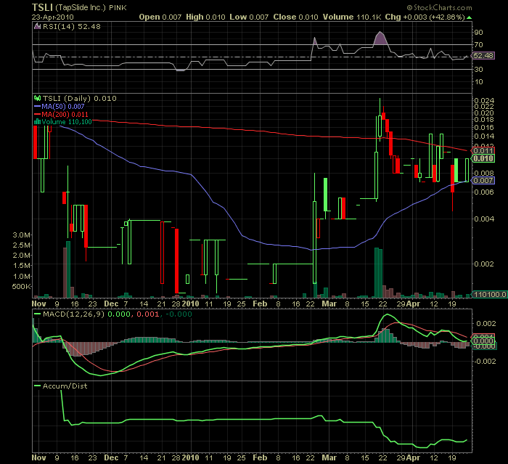Click the RSI(14) 52.48 legend text
Image resolution: width=508 pixels, height=464 pixels.
click(72, 27)
